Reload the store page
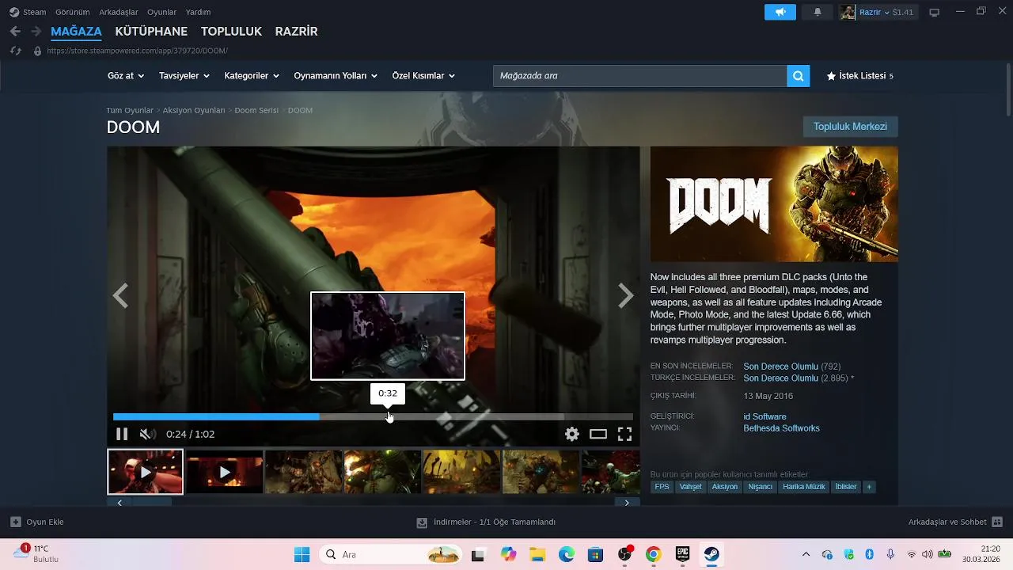 15,51
